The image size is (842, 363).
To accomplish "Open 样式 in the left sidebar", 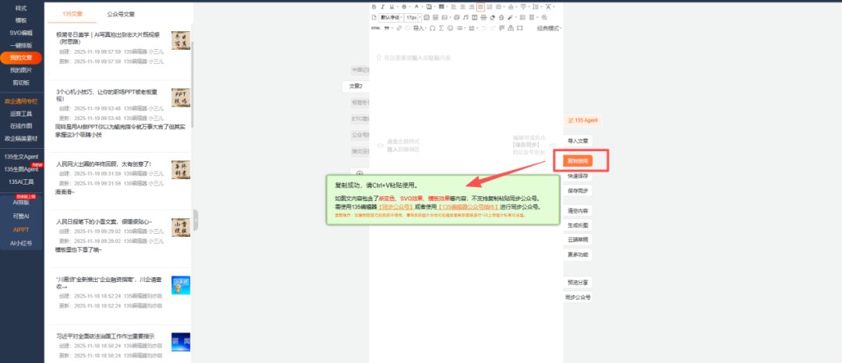I will point(21,8).
